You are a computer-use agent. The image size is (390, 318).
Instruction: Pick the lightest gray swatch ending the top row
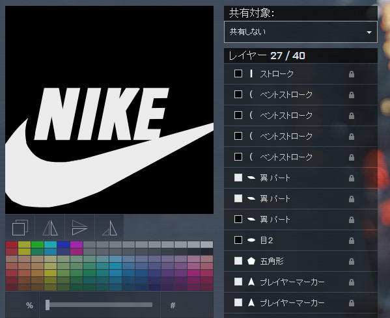point(206,245)
